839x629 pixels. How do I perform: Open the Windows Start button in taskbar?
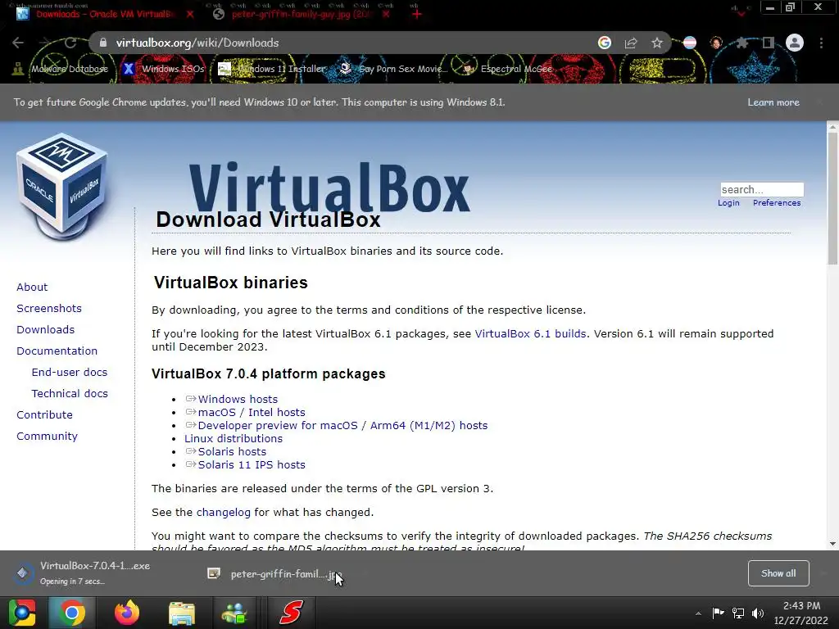22,613
